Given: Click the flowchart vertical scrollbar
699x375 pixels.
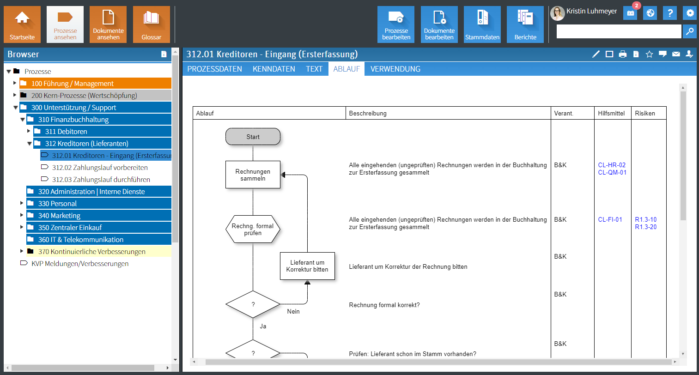Looking at the screenshot, I should click(x=683, y=156).
